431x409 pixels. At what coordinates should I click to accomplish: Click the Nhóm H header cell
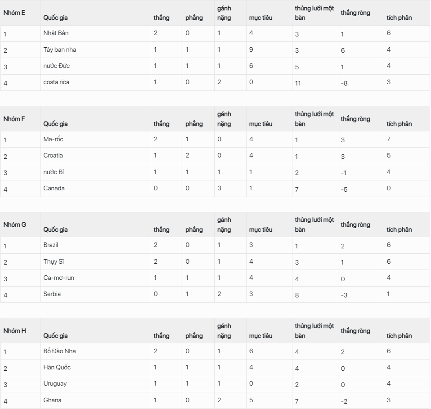(14, 331)
